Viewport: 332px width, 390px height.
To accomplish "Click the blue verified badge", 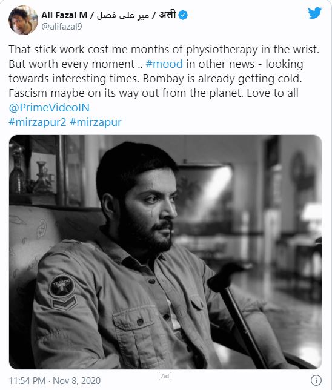I will click(x=183, y=15).
